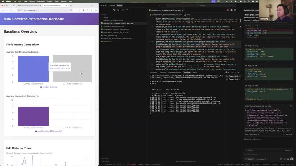Image resolution: width=296 pixels, height=166 pixels.
Task: Select the first Cursor terminal session
Action: [x=233, y=76]
